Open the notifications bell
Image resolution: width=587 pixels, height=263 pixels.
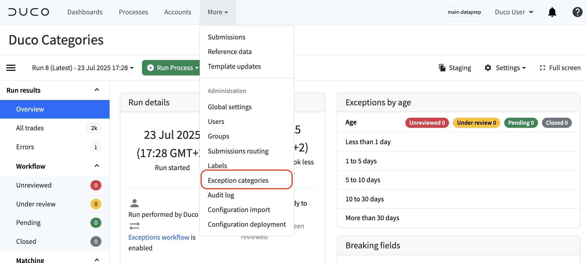pos(552,12)
